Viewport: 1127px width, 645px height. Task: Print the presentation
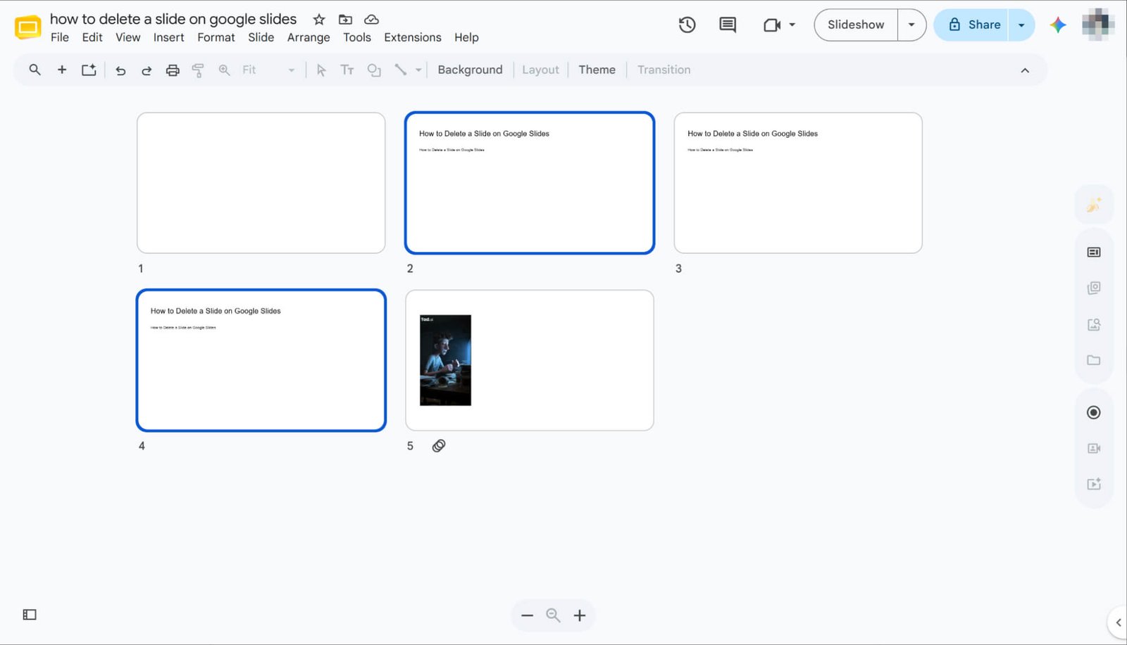[x=173, y=70]
